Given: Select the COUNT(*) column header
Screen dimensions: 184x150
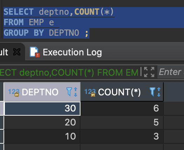Looking at the screenshot, I should click(122, 92).
